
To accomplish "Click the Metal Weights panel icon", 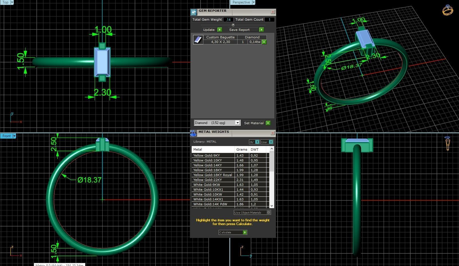I will [x=193, y=133].
